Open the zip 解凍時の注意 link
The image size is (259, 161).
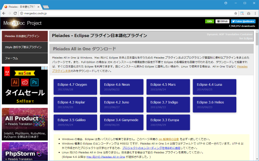[169, 139]
